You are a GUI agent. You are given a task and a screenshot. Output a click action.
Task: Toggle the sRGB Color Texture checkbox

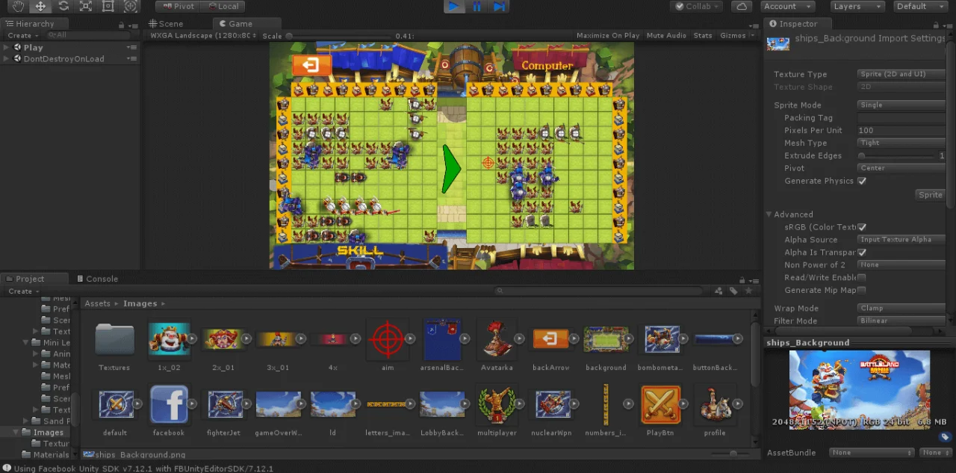(862, 227)
